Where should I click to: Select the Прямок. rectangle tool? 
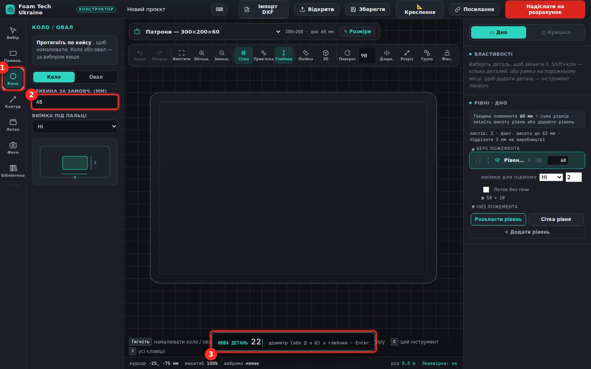[13, 56]
